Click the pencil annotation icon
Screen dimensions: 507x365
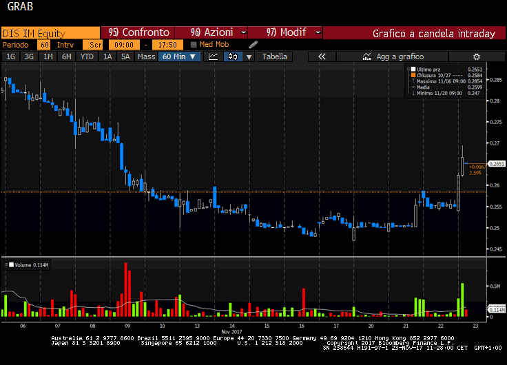click(253, 45)
